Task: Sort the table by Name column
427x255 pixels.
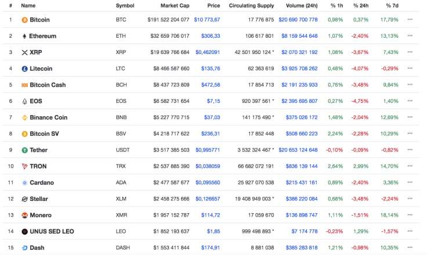Action: tap(28, 5)
